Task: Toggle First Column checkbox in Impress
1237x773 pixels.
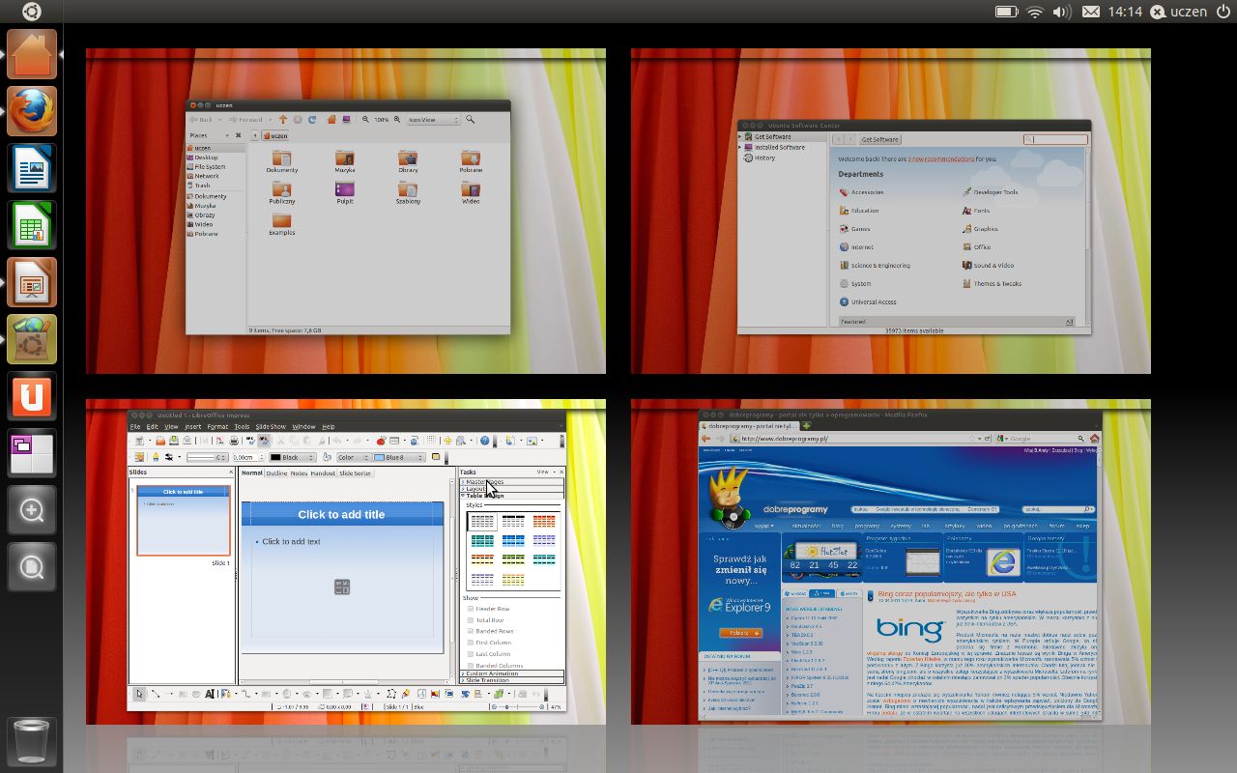Action: click(x=470, y=643)
